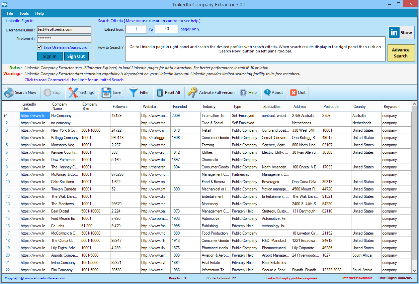Viewport: 419px width, 284px height.
Task: Click the Specialties column header
Action: (276, 106)
